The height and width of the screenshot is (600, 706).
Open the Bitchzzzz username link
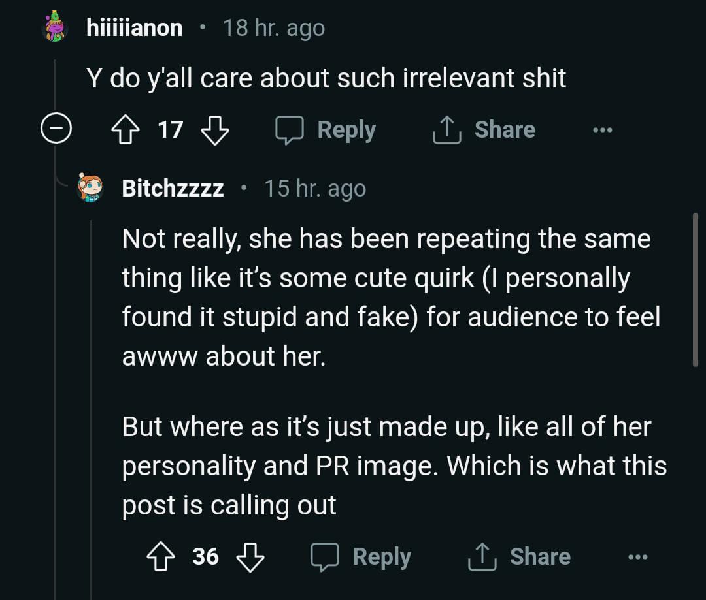click(x=173, y=189)
